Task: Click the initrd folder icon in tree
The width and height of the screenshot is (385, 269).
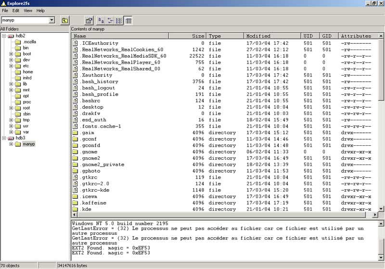Action: point(18,78)
